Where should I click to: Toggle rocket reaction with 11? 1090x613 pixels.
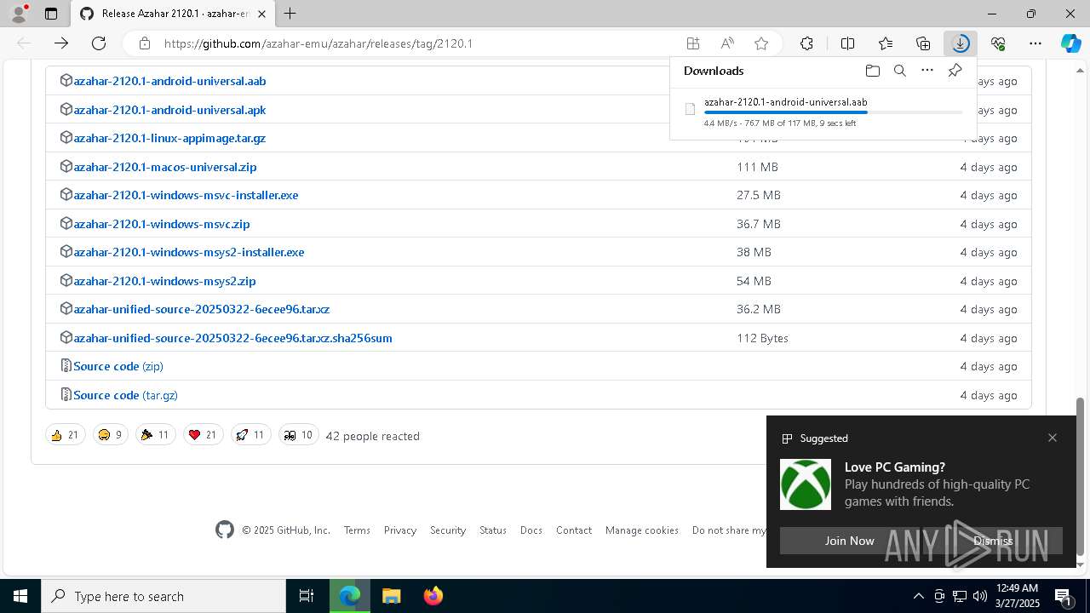[250, 435]
